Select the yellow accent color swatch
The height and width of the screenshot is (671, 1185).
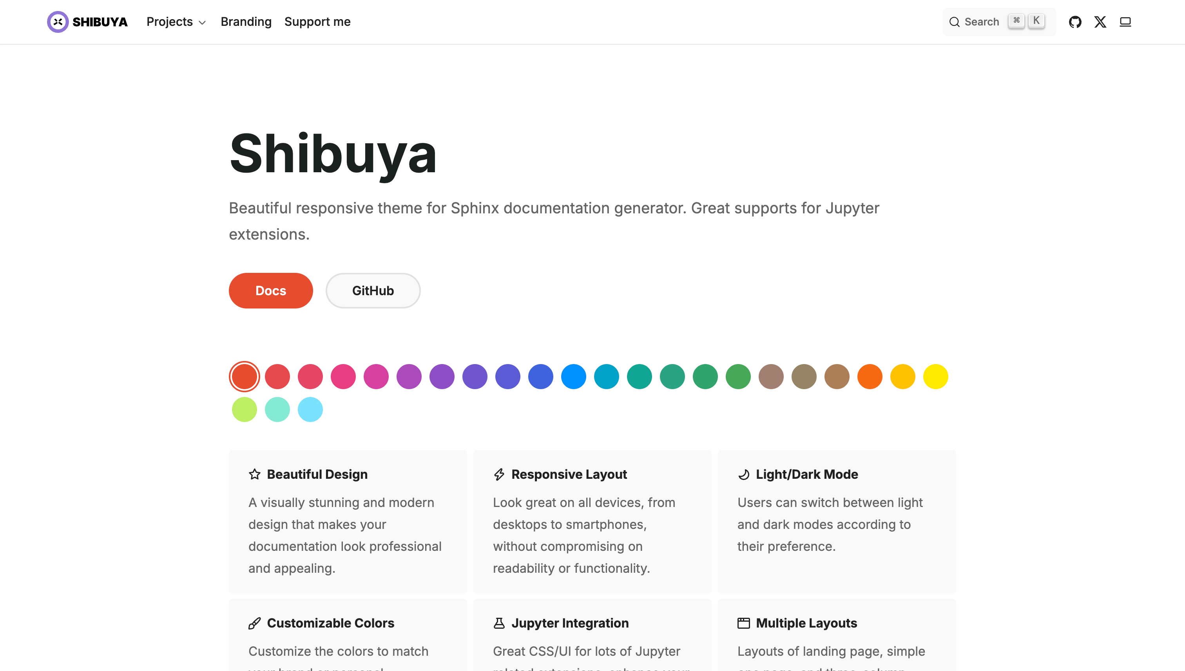935,377
